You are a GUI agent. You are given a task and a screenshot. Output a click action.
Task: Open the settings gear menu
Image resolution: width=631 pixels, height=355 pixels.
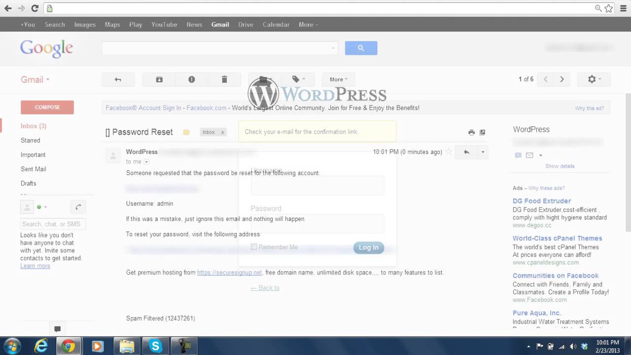coord(595,79)
